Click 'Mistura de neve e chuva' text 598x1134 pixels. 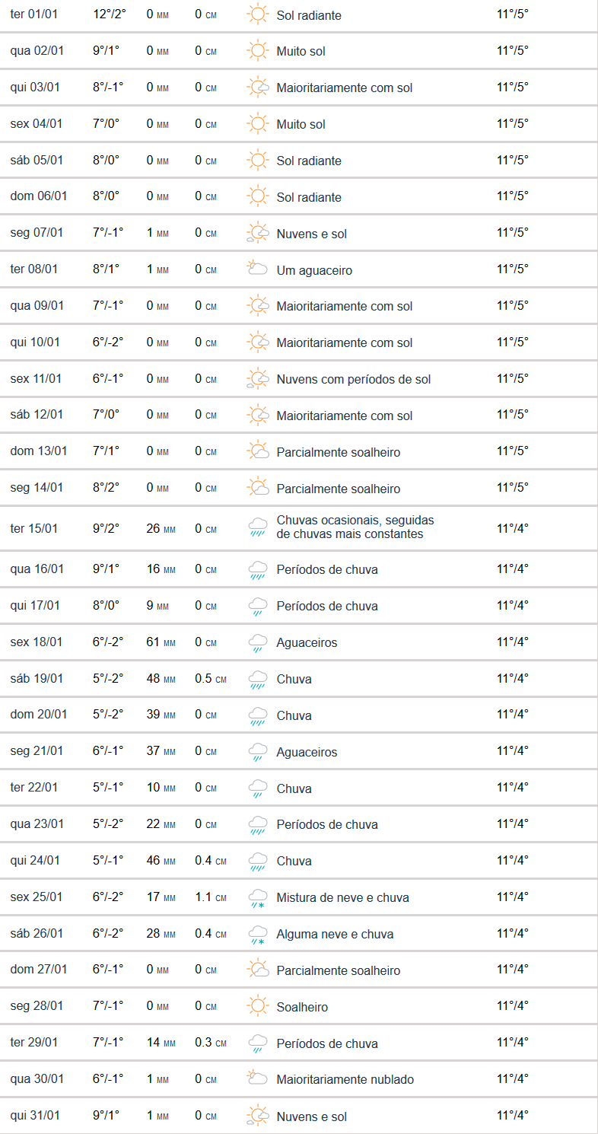(342, 897)
